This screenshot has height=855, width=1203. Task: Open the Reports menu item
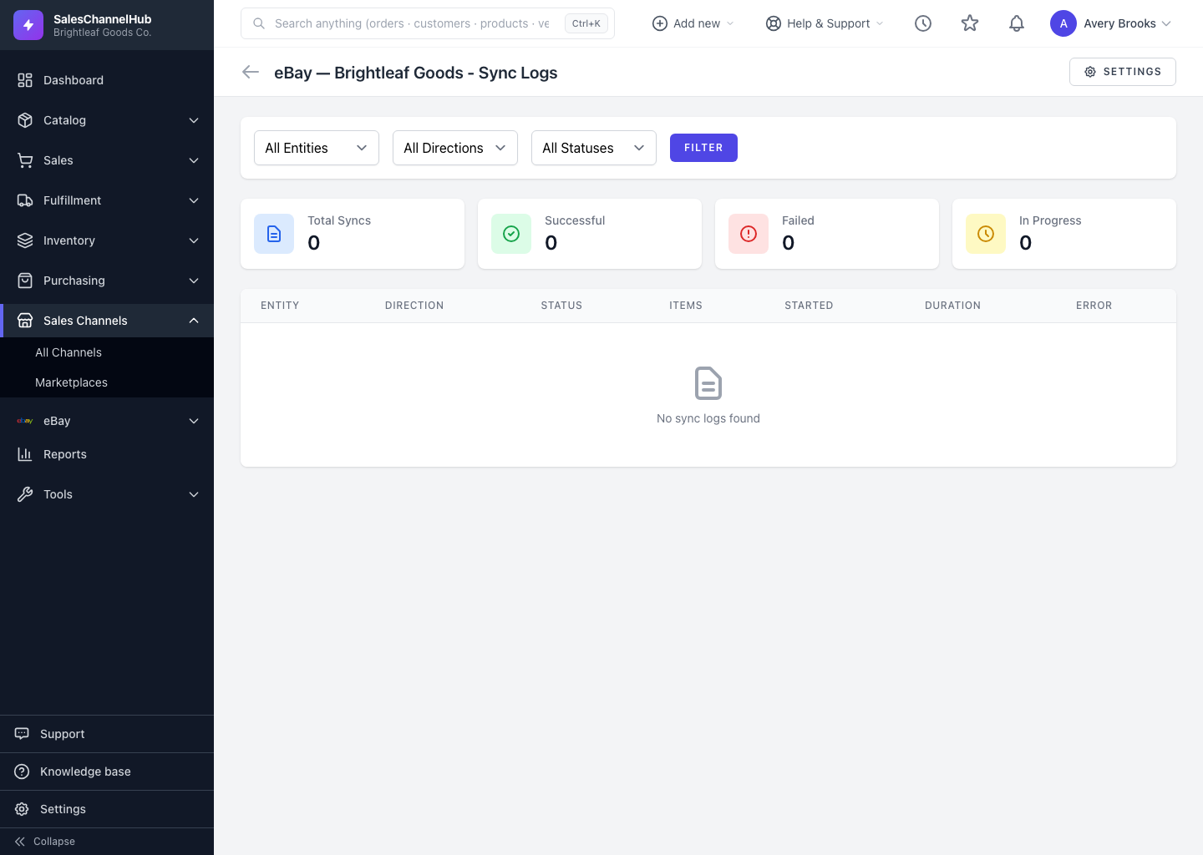click(107, 454)
